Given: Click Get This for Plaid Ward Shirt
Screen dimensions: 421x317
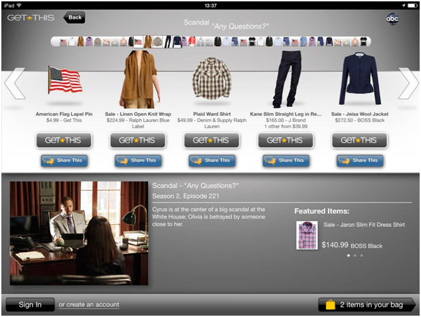Looking at the screenshot, I should 212,140.
